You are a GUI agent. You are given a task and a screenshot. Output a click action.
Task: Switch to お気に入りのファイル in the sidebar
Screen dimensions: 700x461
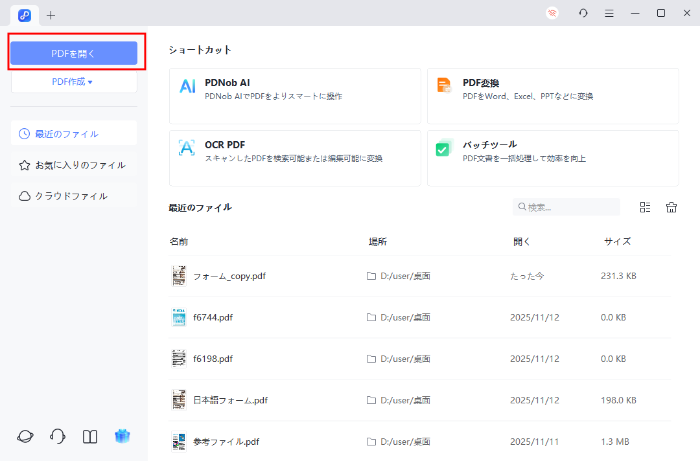pos(73,164)
